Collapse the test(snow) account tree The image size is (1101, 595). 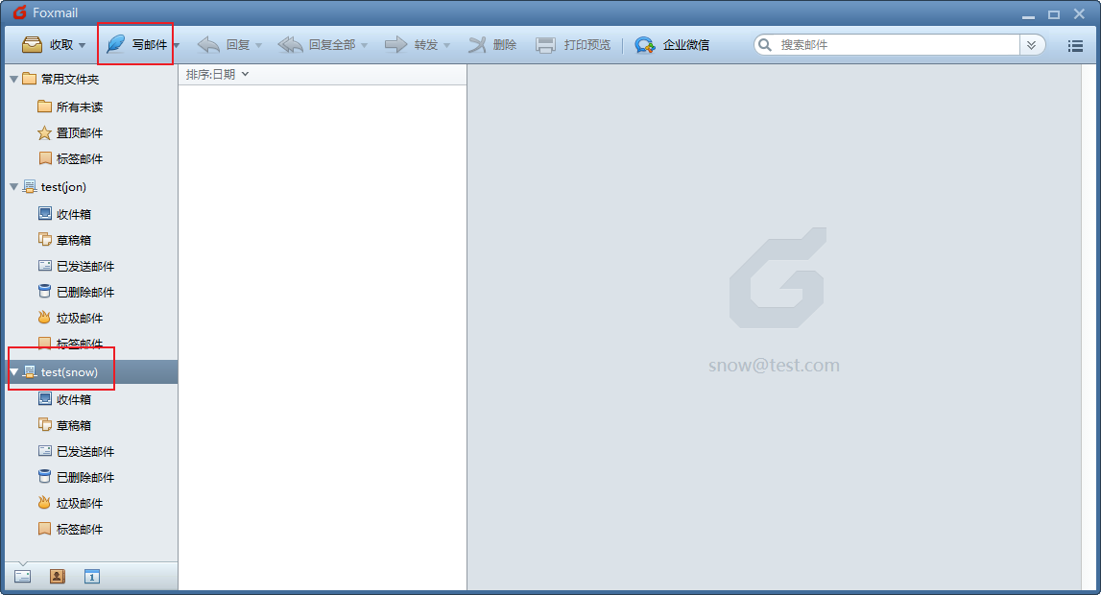coord(13,371)
